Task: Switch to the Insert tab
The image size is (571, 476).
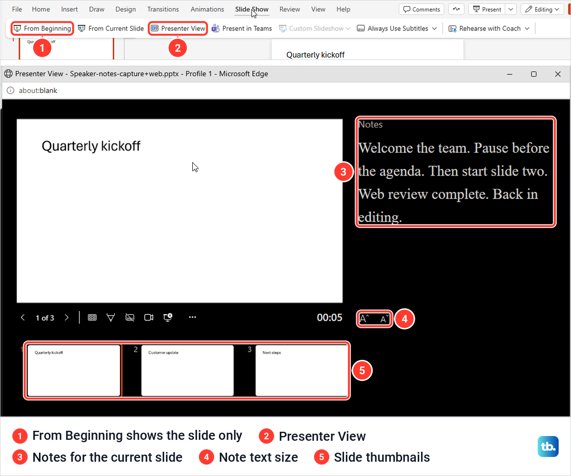Action: (69, 9)
